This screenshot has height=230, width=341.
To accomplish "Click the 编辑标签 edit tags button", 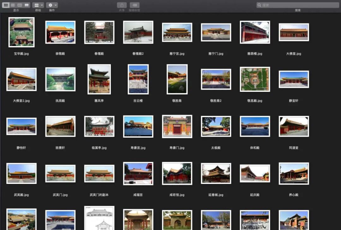I will pos(135,5).
